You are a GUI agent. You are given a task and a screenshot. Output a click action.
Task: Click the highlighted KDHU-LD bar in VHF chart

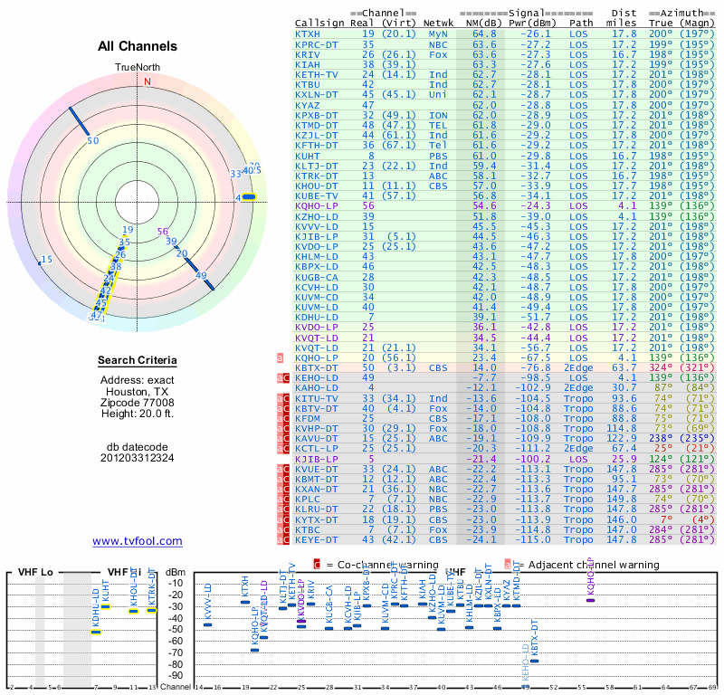click(96, 633)
